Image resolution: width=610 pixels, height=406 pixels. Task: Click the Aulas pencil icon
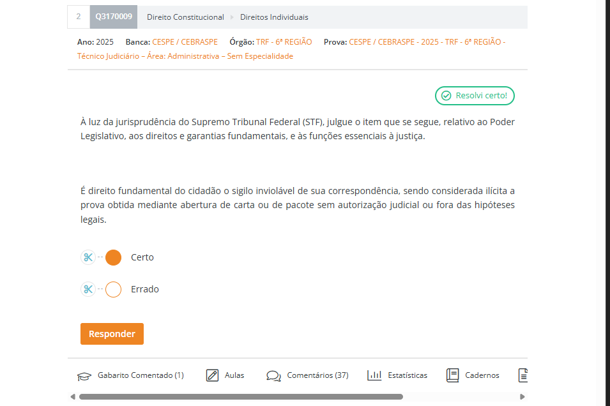[213, 375]
